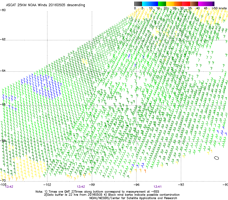The width and height of the screenshot is (228, 200).
Task: Click the legend scale value '45'
Action: coord(206,8)
